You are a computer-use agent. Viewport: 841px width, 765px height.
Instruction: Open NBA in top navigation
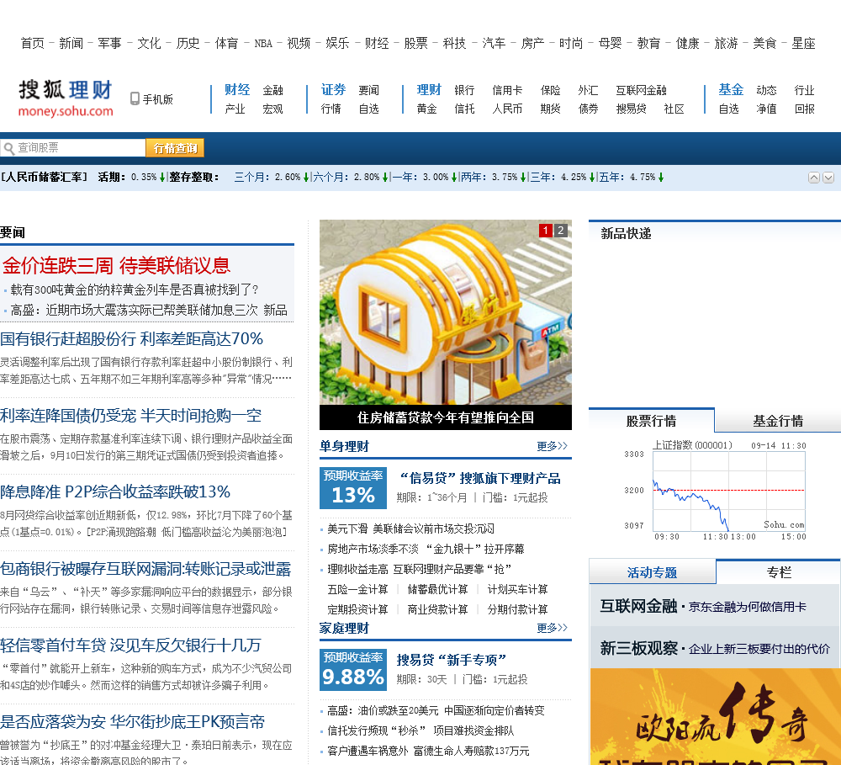(263, 43)
